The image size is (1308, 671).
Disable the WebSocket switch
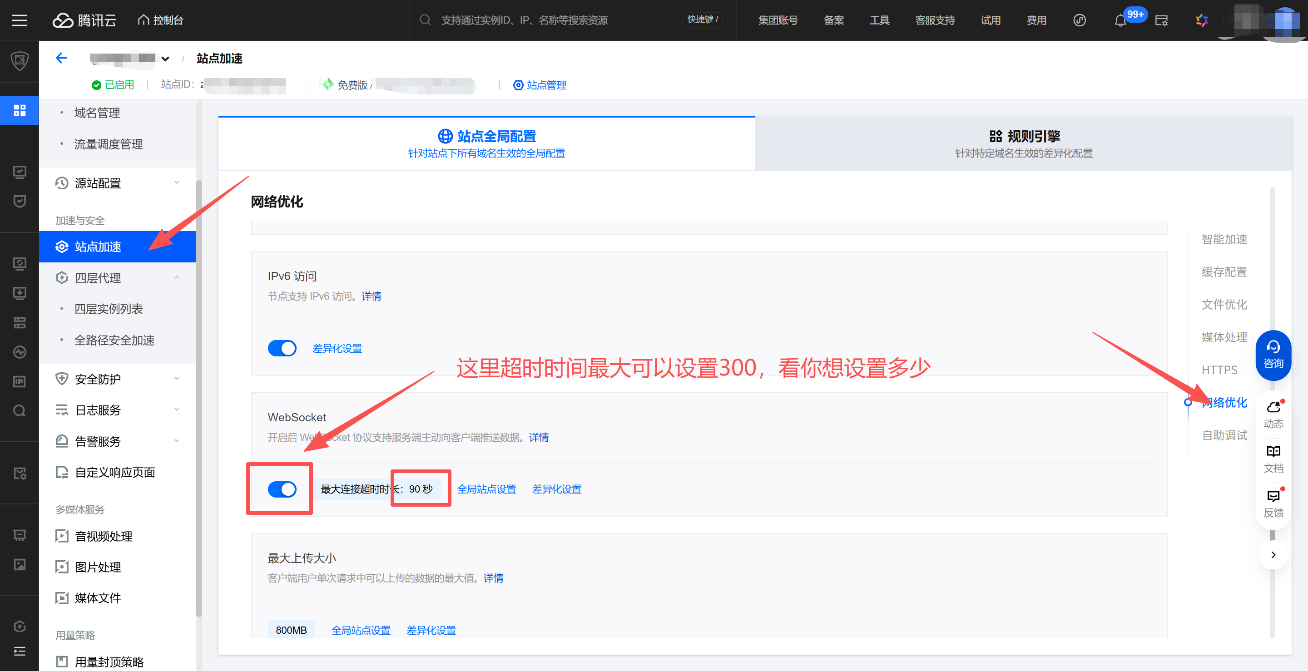(282, 489)
